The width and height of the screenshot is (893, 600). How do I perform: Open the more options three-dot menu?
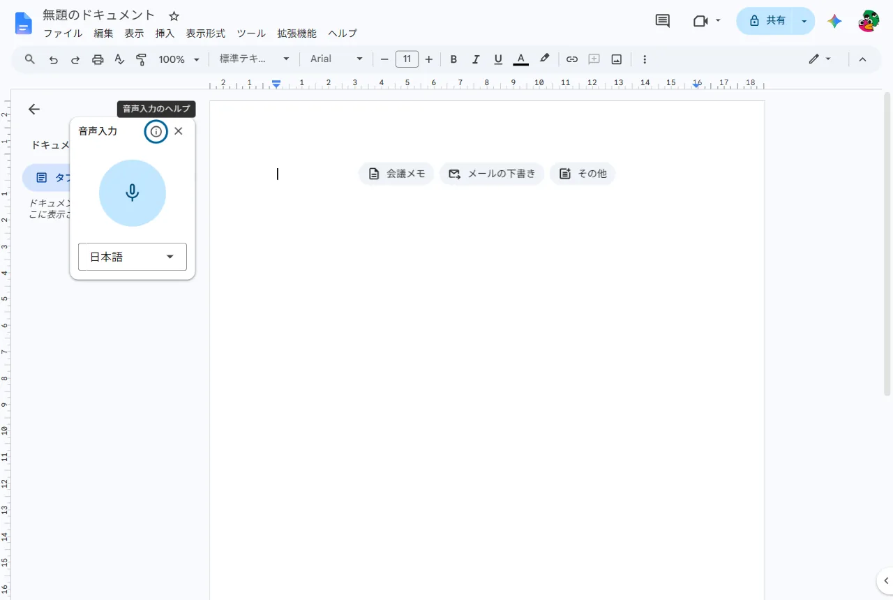pos(645,59)
